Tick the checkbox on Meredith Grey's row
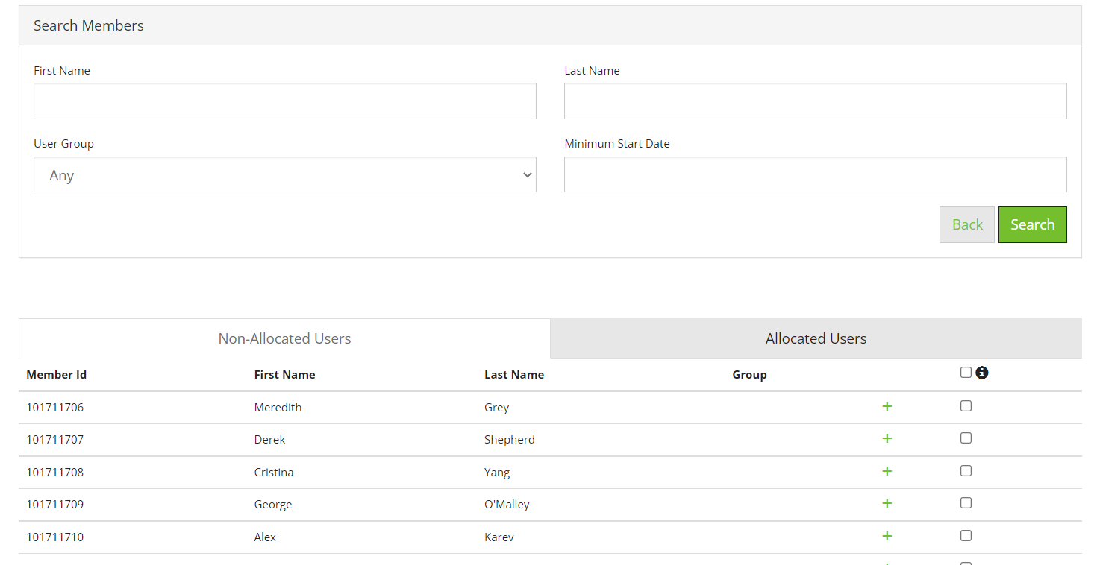The height and width of the screenshot is (565, 1097). [966, 405]
